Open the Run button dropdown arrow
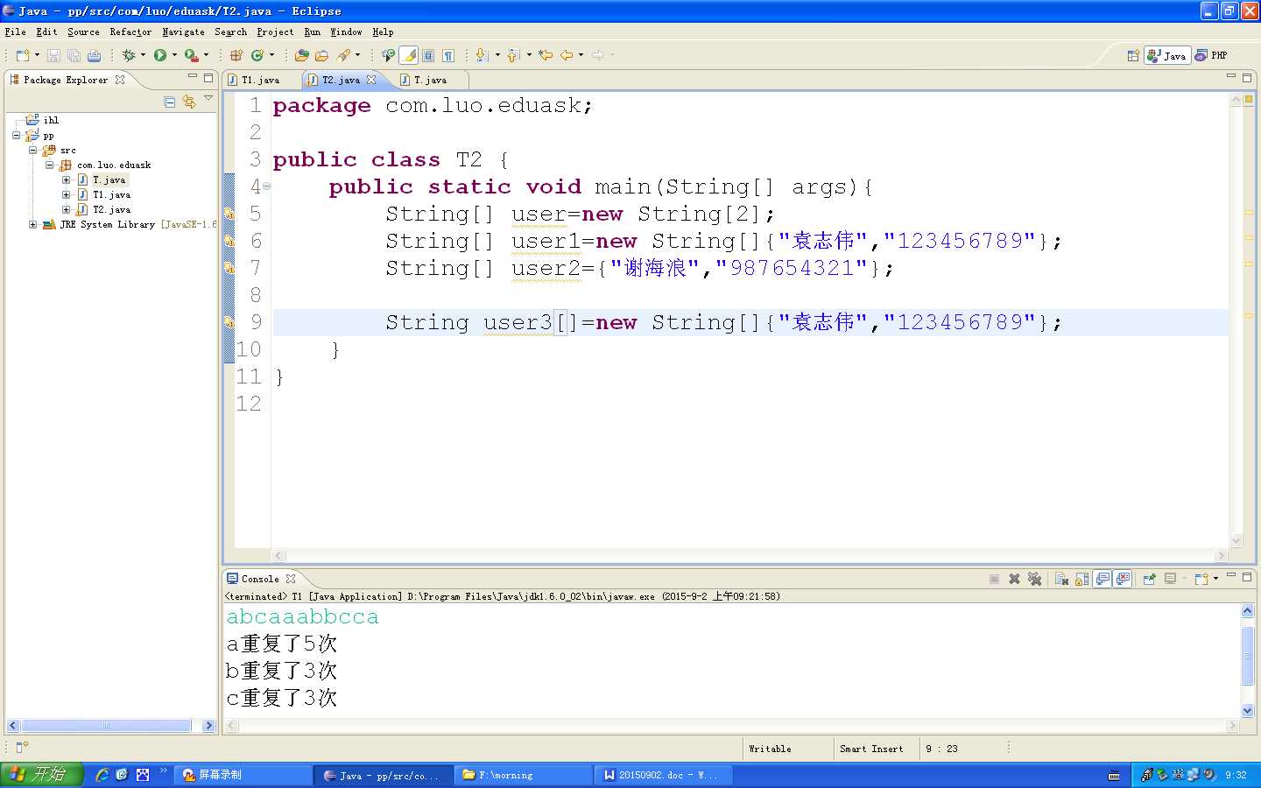Screen dimensions: 1261x788 (174, 55)
